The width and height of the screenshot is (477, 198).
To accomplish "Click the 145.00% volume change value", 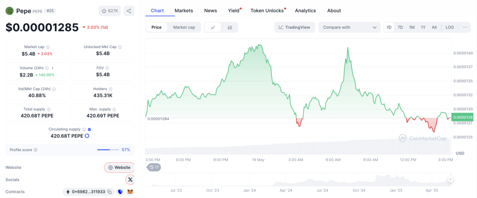I will coord(46,75).
